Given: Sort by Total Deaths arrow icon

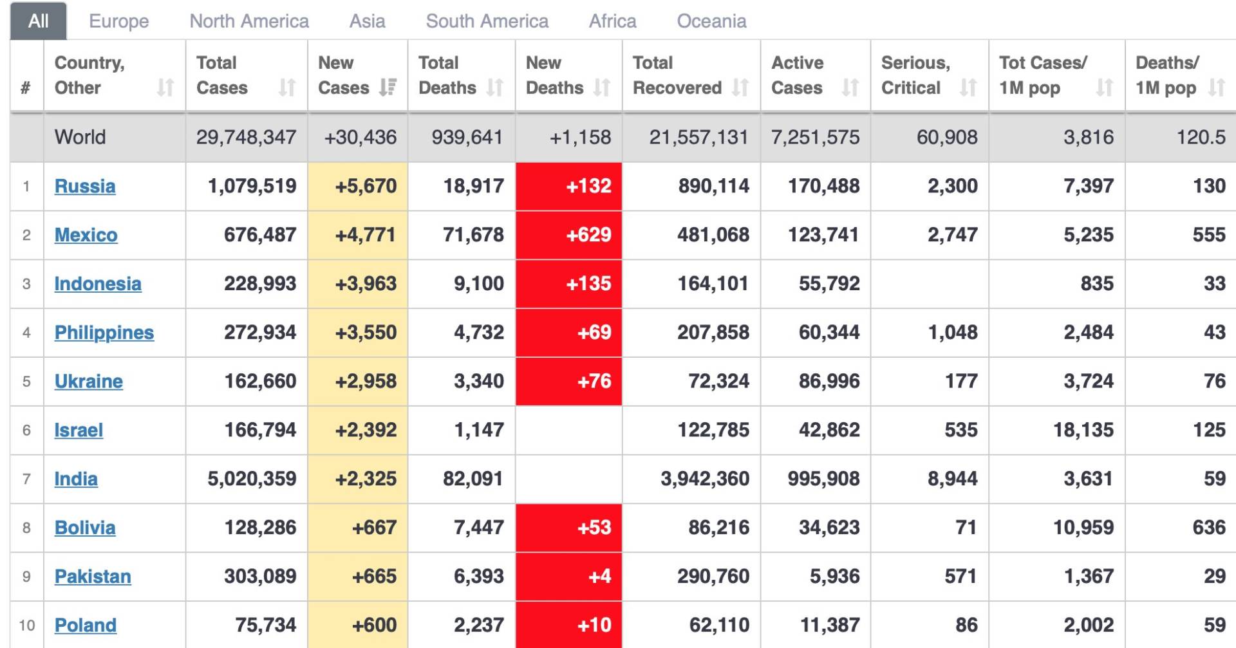Looking at the screenshot, I should pos(494,88).
